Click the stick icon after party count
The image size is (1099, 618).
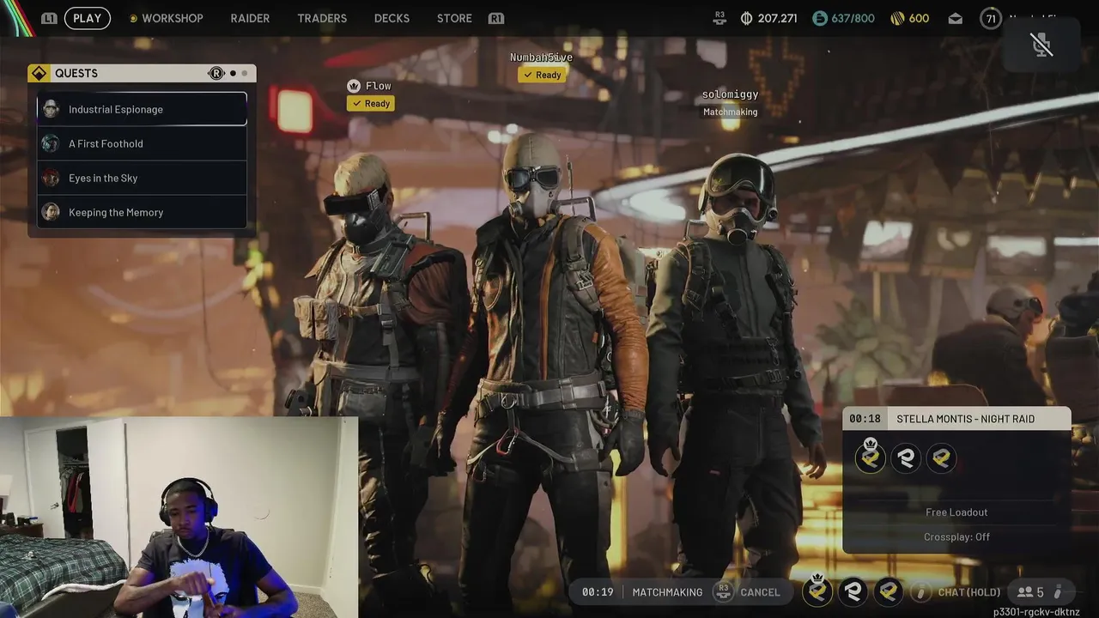click(x=1058, y=592)
